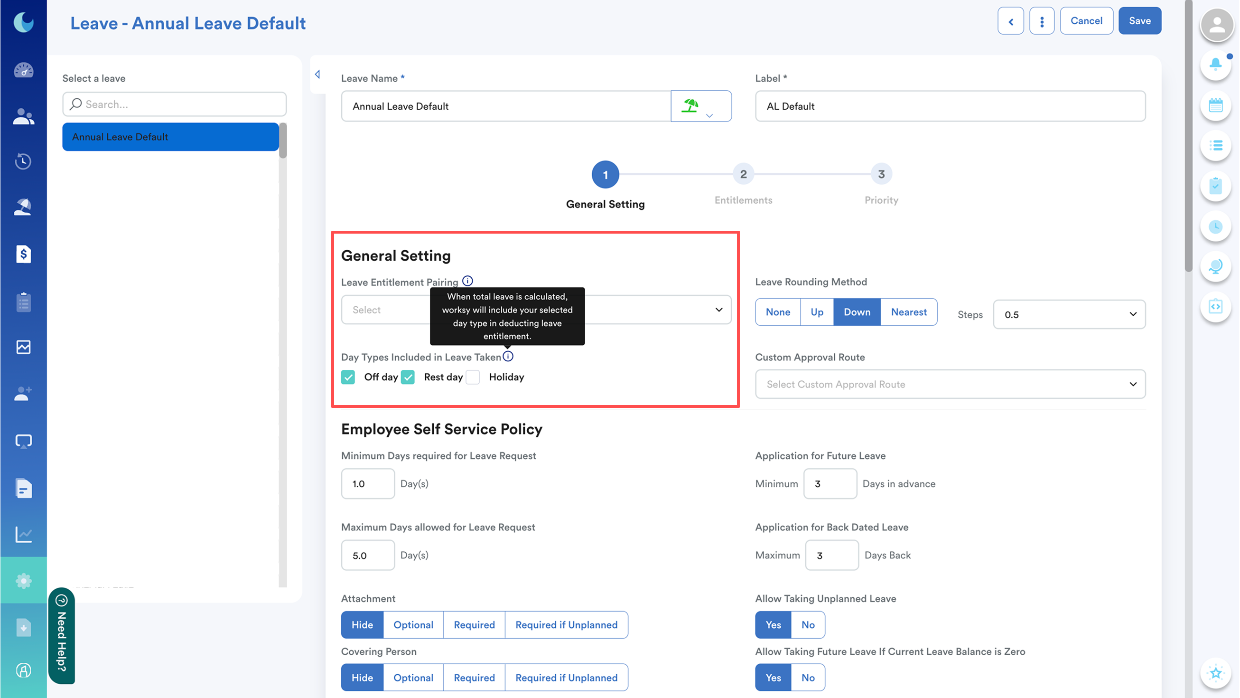Open the notifications bell icon
This screenshot has height=698, width=1240.
(x=1215, y=64)
